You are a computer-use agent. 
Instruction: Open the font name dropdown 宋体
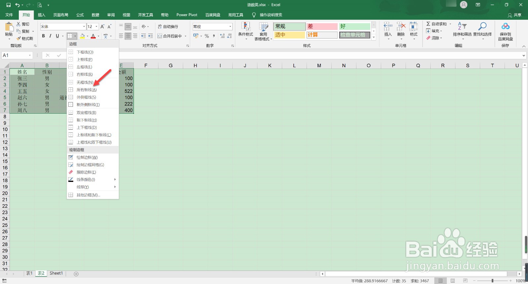tap(84, 27)
